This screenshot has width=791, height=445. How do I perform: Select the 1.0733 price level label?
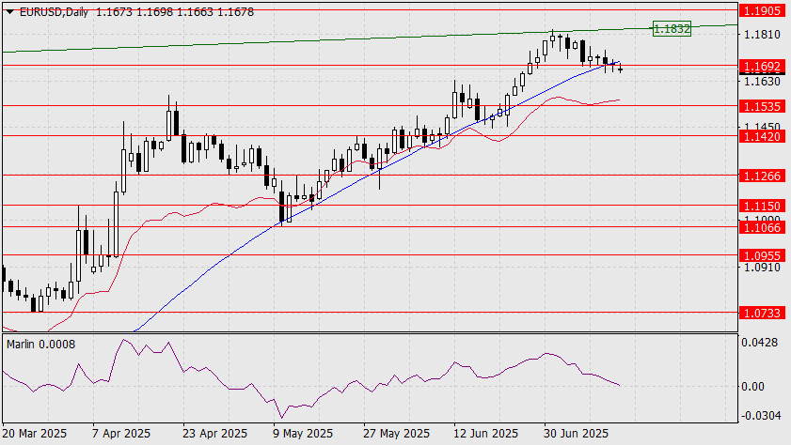(763, 314)
